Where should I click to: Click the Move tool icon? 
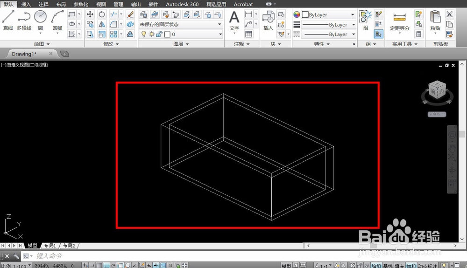click(x=90, y=14)
